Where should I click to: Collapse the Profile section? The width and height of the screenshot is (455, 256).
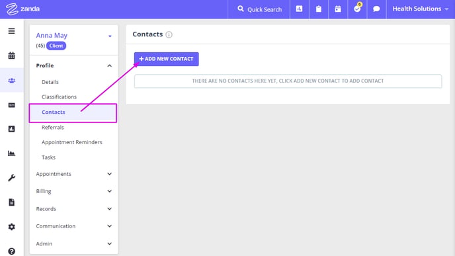click(73, 65)
